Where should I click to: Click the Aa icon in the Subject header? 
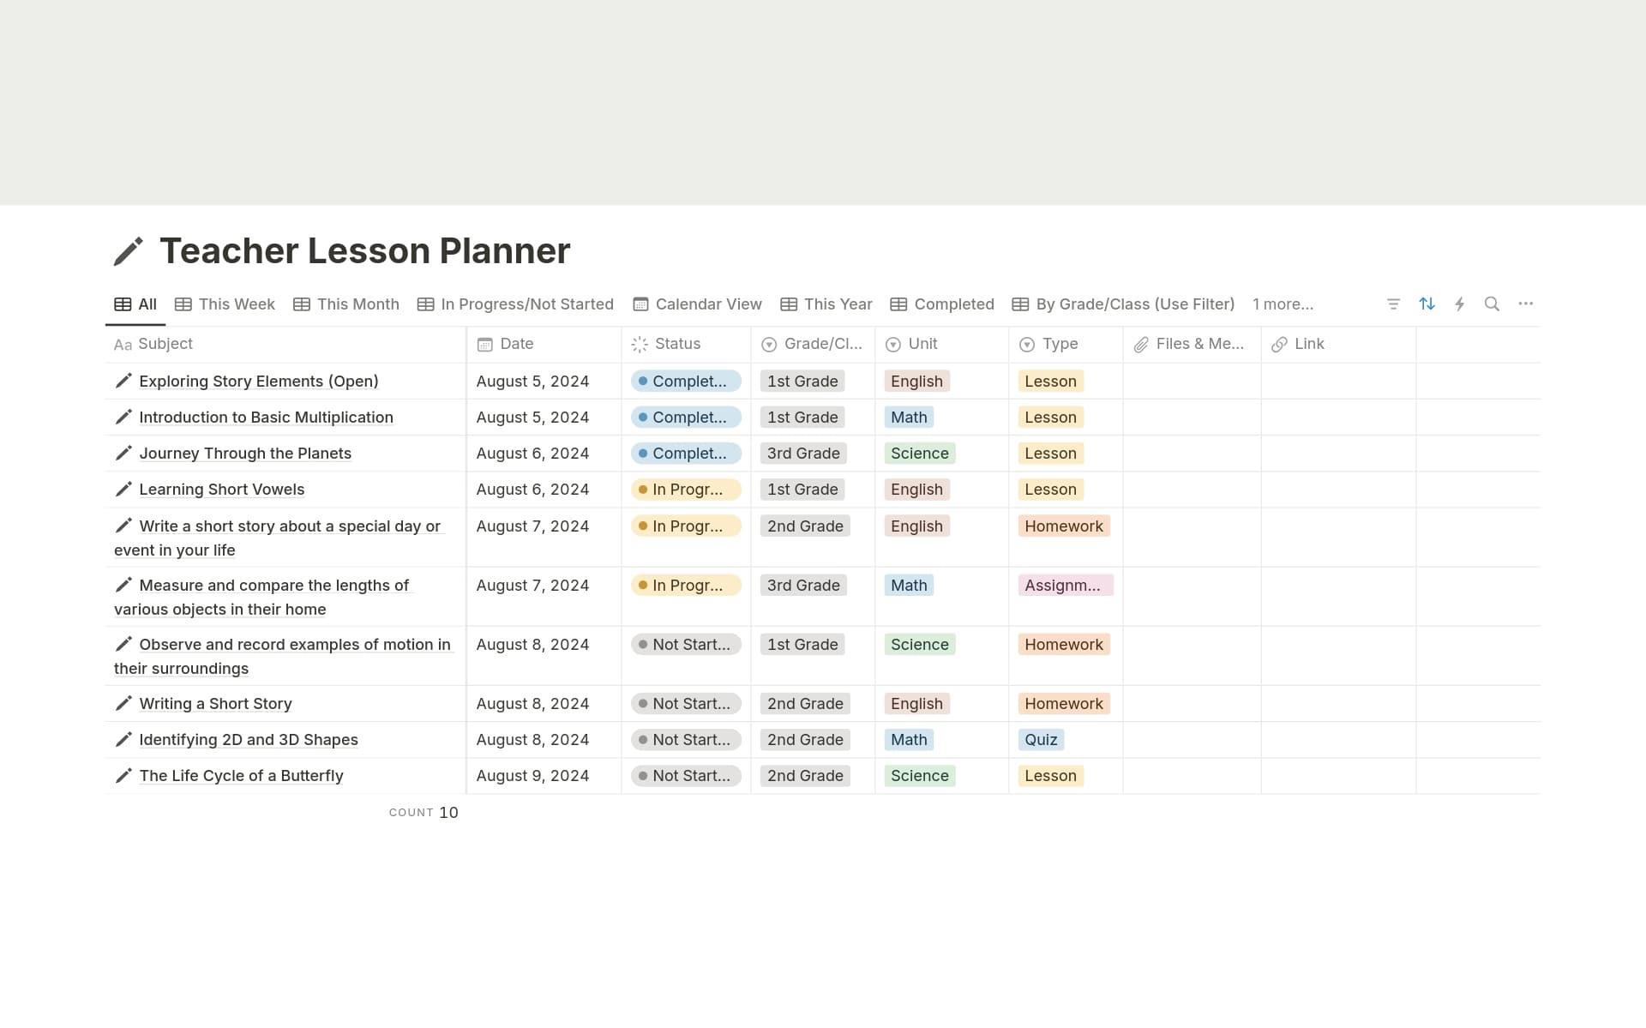[123, 345]
